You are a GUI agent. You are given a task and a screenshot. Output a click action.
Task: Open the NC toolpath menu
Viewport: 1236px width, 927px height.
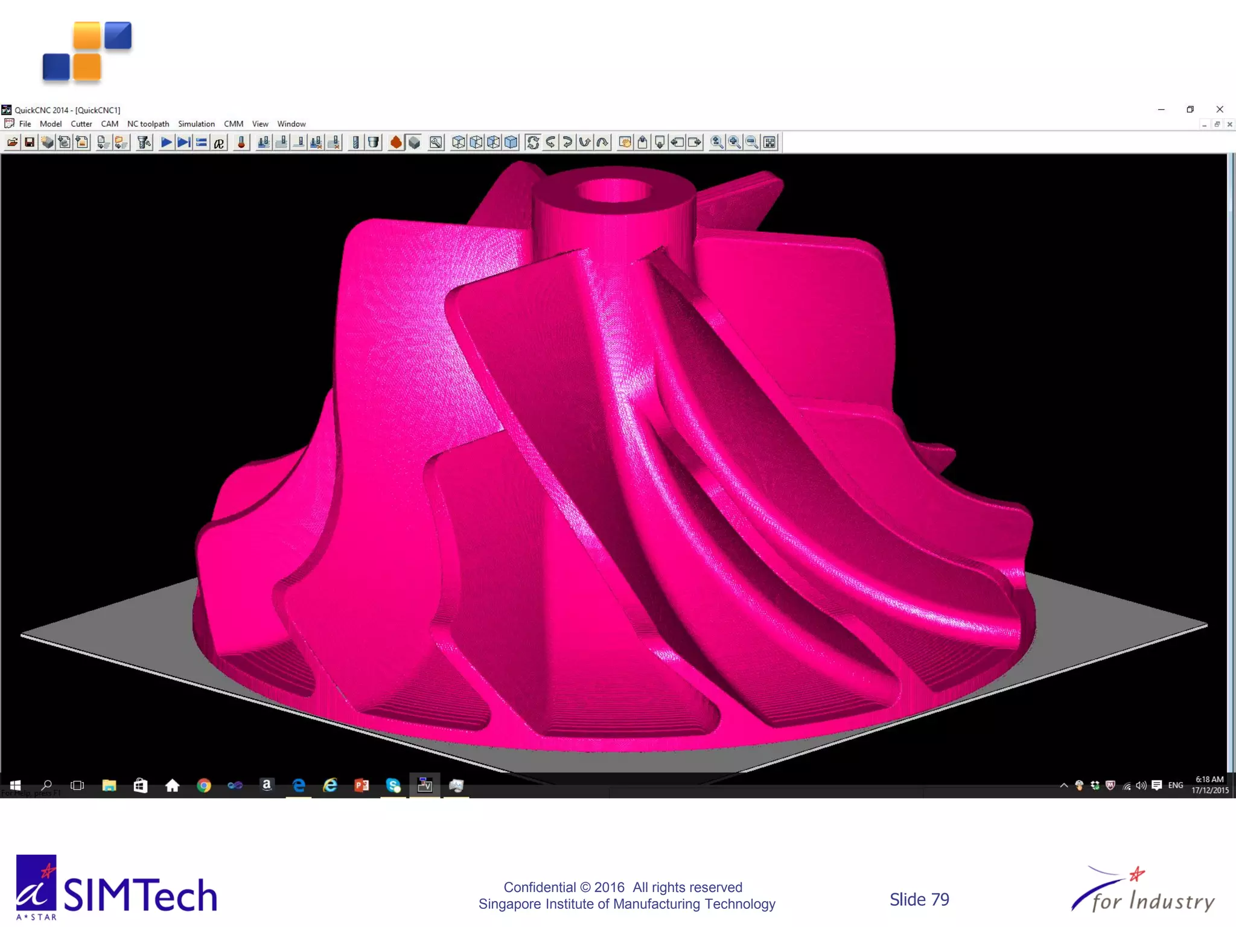(x=148, y=124)
